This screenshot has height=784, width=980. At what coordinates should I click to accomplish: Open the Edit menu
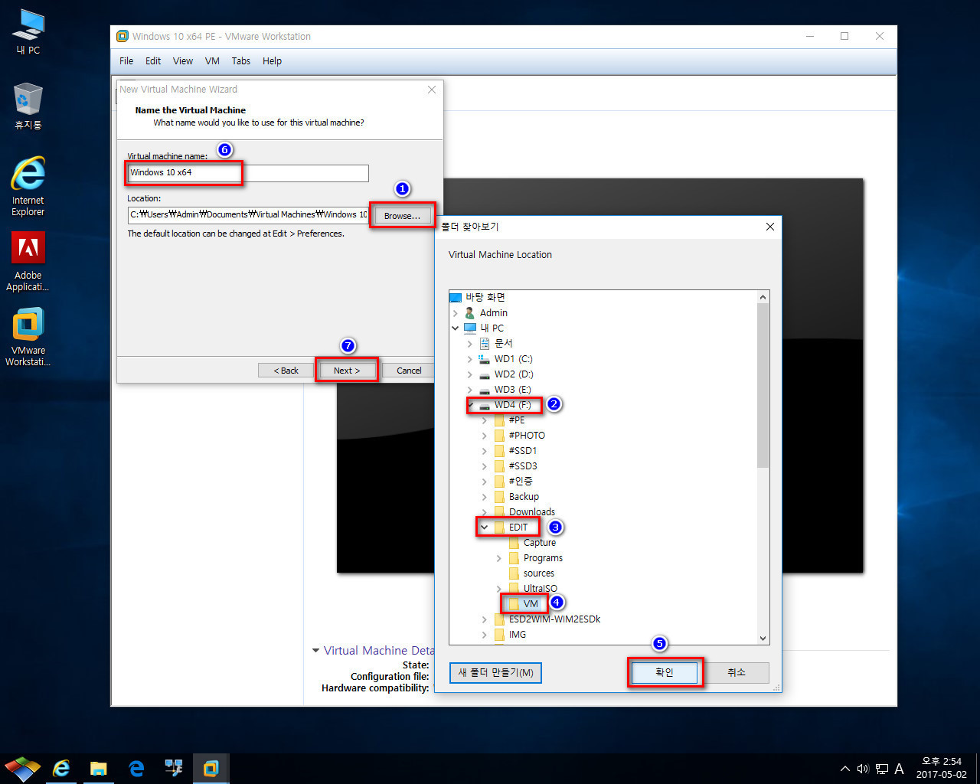[153, 60]
